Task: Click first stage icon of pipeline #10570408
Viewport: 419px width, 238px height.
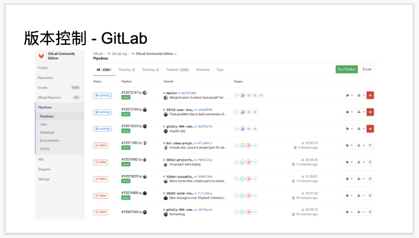Action: point(236,195)
